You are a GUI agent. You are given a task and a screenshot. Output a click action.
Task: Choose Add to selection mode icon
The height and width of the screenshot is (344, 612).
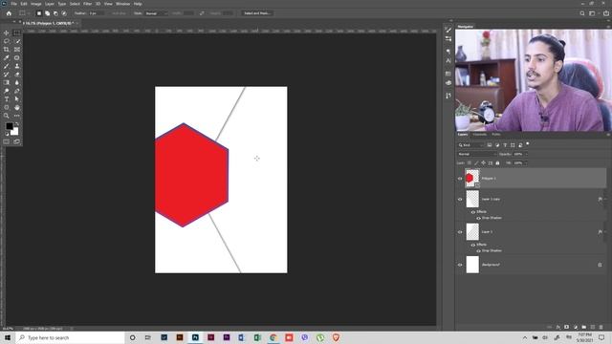click(x=47, y=13)
